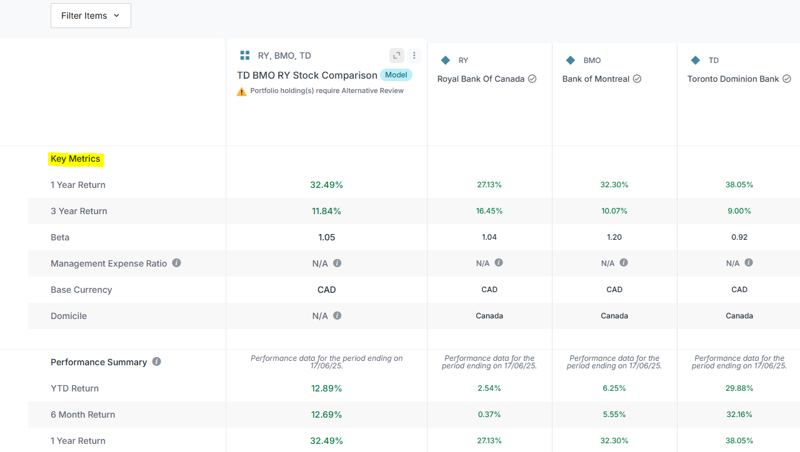Image resolution: width=800 pixels, height=452 pixels.
Task: Click the Performance Summary heading
Action: pos(99,362)
